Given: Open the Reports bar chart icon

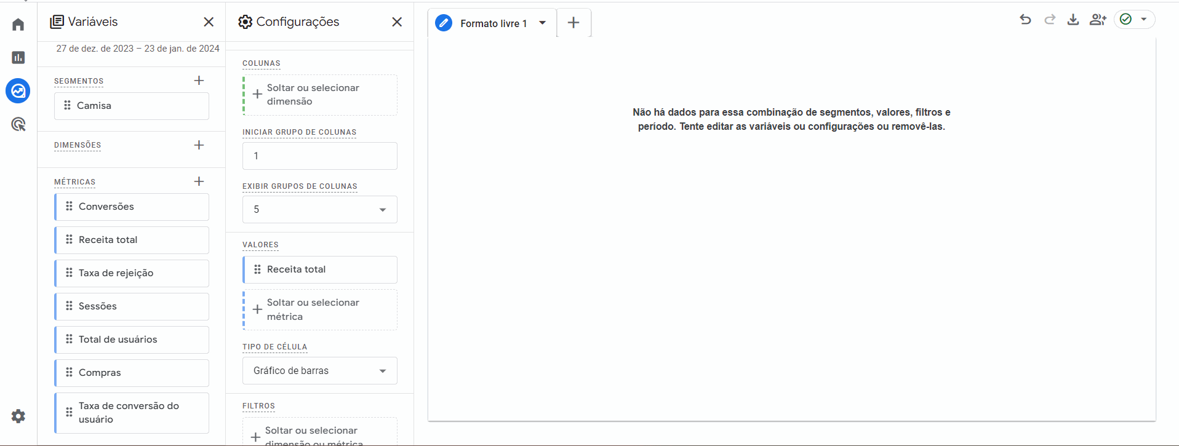Looking at the screenshot, I should 18,57.
